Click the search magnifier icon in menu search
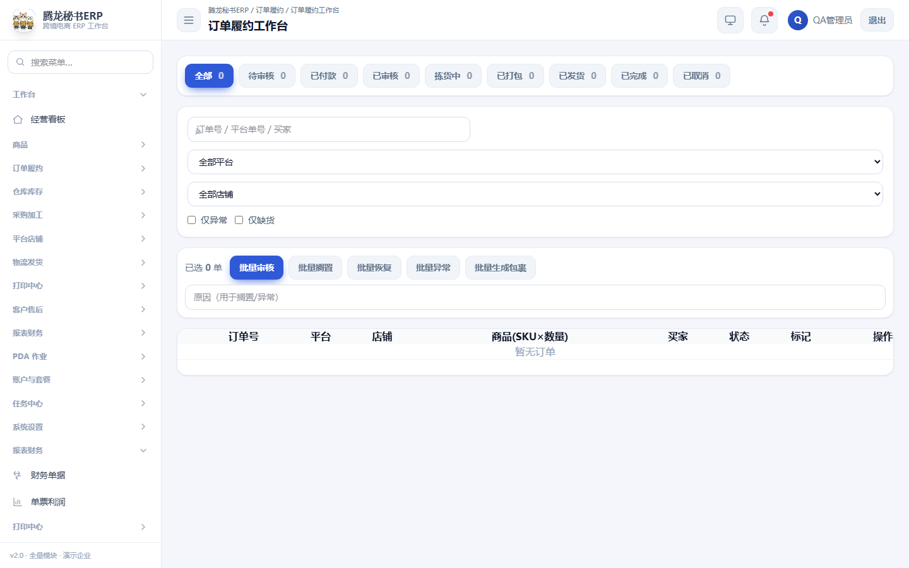The width and height of the screenshot is (909, 568). pos(20,62)
